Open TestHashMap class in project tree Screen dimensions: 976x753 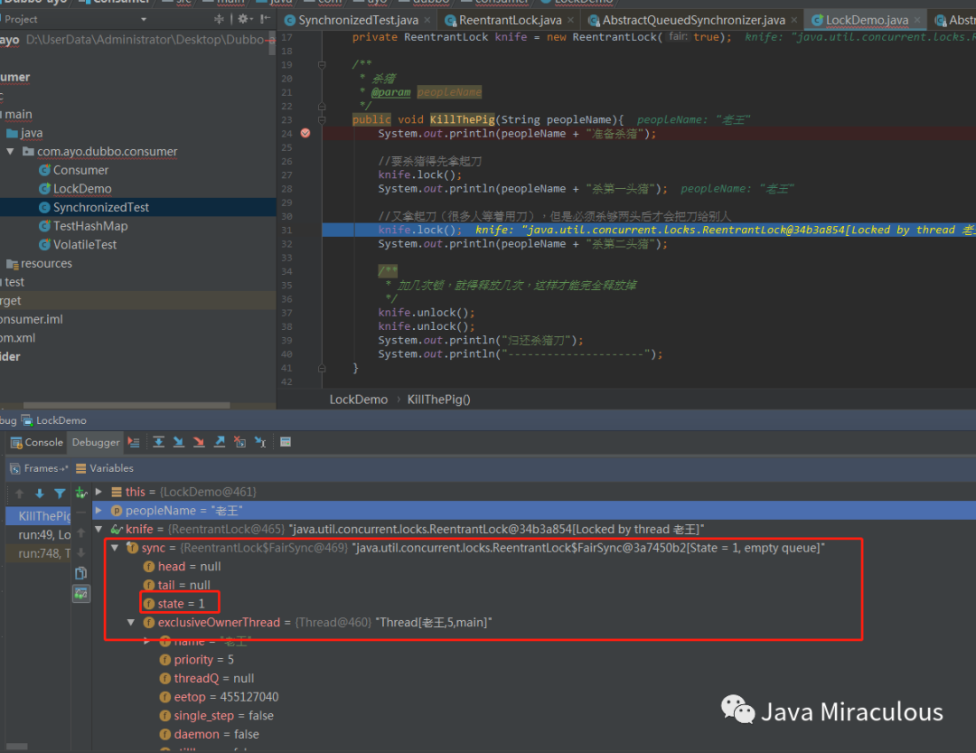click(x=83, y=226)
